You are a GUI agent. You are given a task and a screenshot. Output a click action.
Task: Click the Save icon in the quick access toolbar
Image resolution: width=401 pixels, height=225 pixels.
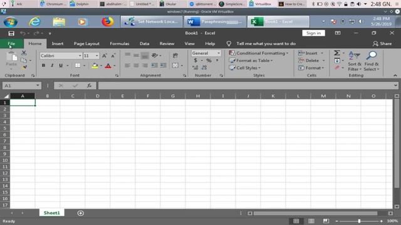(11, 33)
